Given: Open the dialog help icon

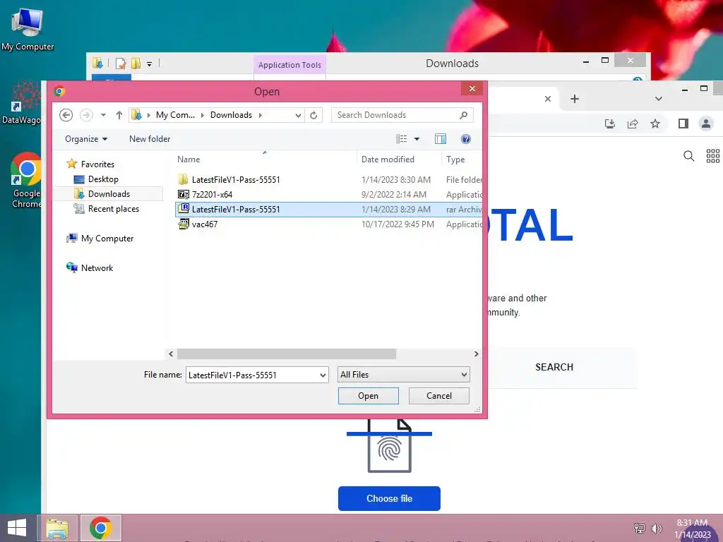Looking at the screenshot, I should 466,139.
